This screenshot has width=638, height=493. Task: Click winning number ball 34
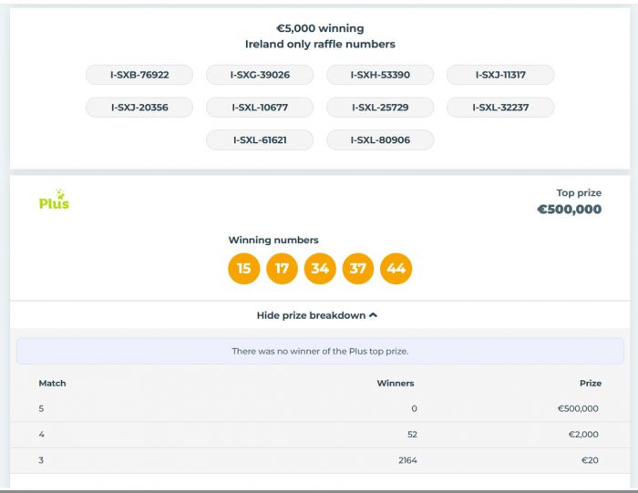point(320,269)
